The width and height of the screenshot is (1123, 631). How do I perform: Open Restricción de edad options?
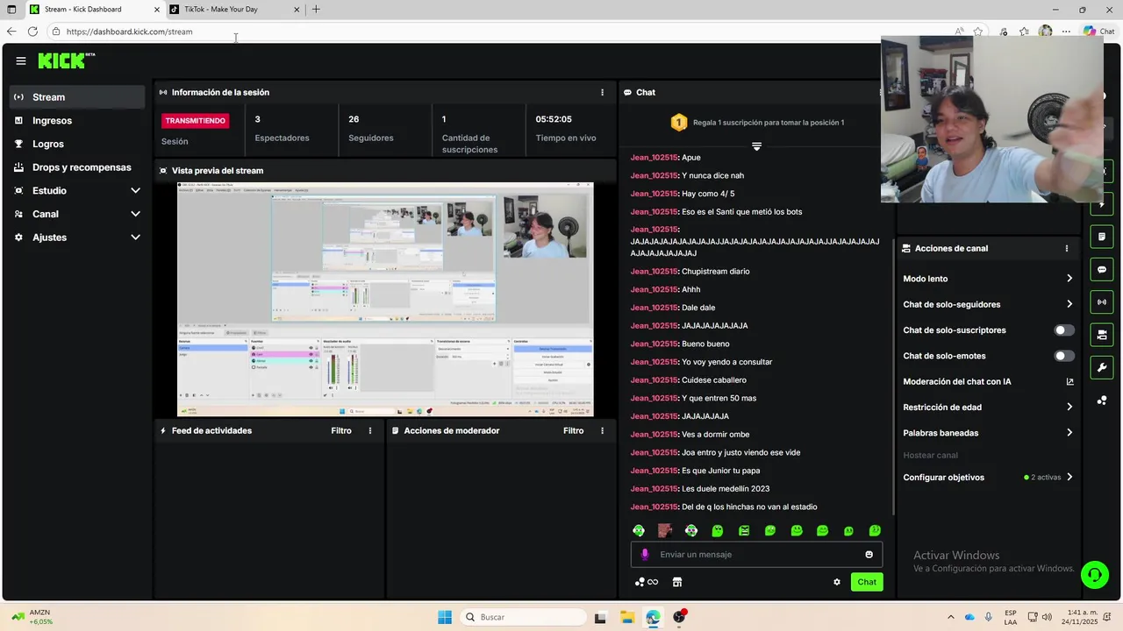(988, 408)
